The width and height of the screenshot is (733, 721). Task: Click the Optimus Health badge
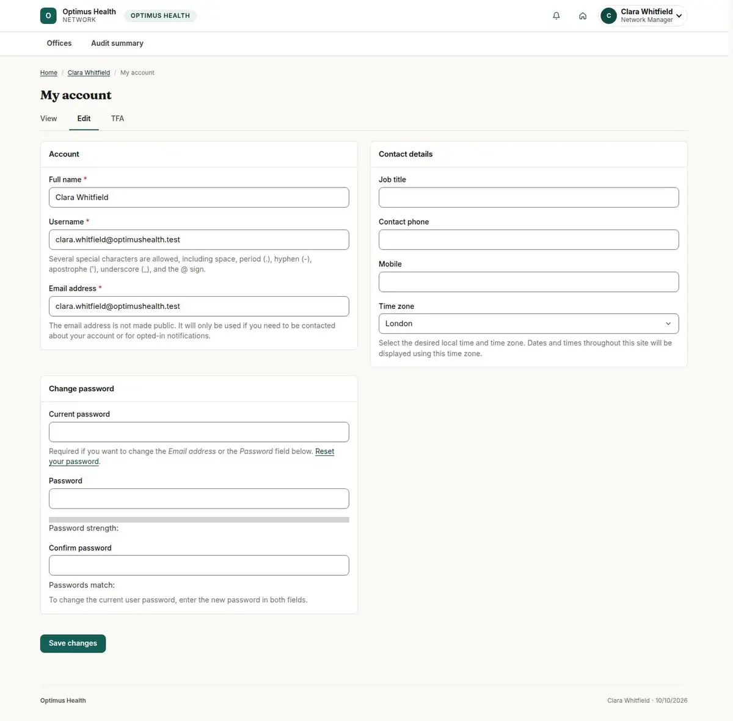(x=160, y=16)
